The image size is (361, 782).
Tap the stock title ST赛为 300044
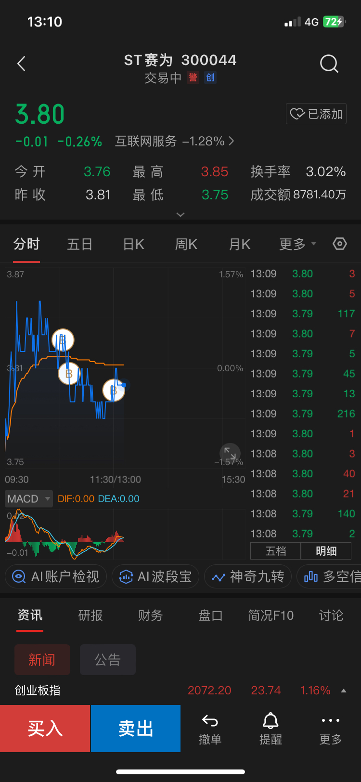180,60
